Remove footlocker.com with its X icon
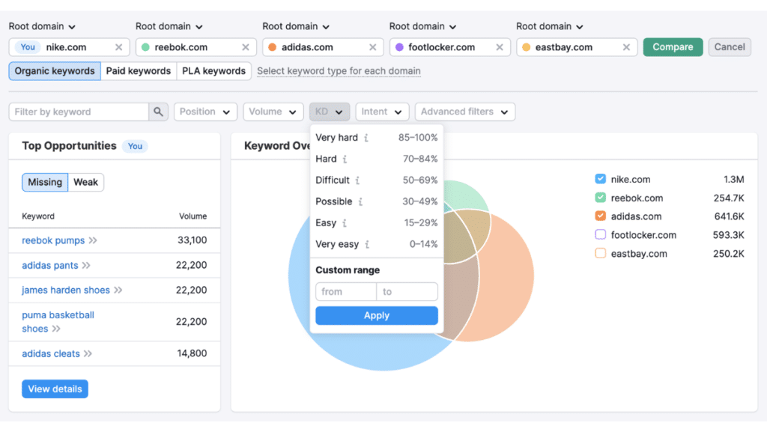Viewport: 767px width, 432px height. click(500, 47)
